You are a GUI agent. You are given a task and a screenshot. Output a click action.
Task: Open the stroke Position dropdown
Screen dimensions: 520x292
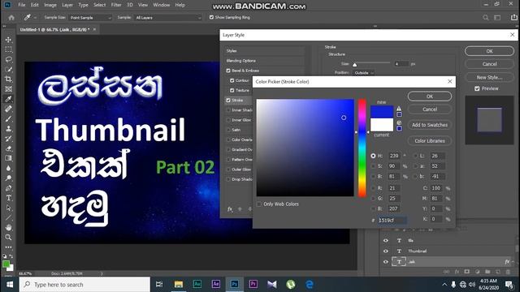point(364,73)
